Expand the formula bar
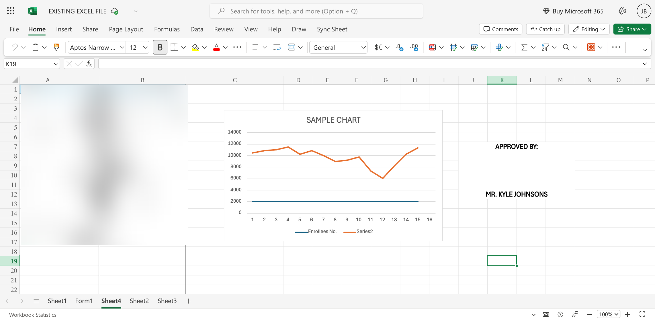The image size is (655, 319). point(645,64)
